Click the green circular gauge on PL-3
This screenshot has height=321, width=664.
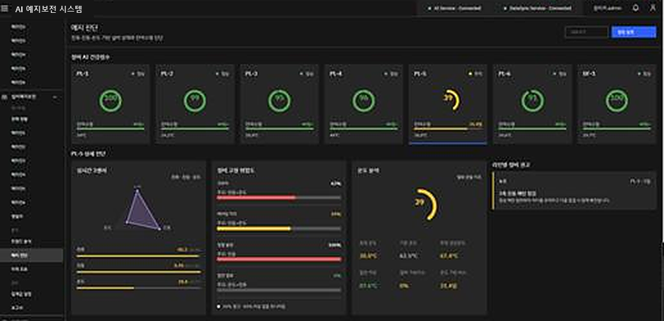pos(279,101)
